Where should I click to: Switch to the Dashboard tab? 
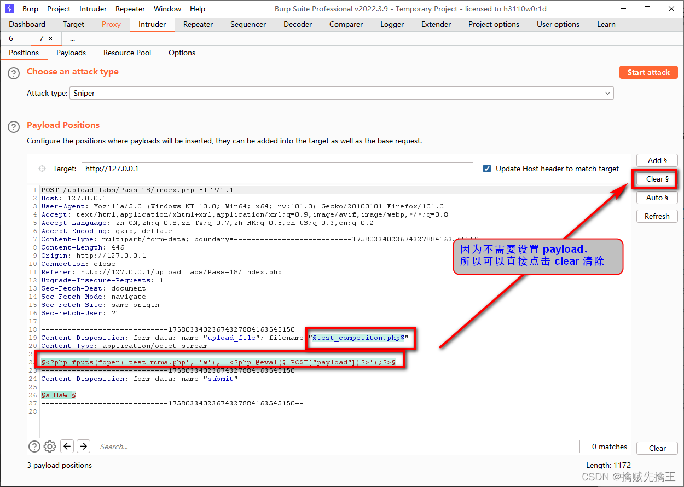click(27, 24)
